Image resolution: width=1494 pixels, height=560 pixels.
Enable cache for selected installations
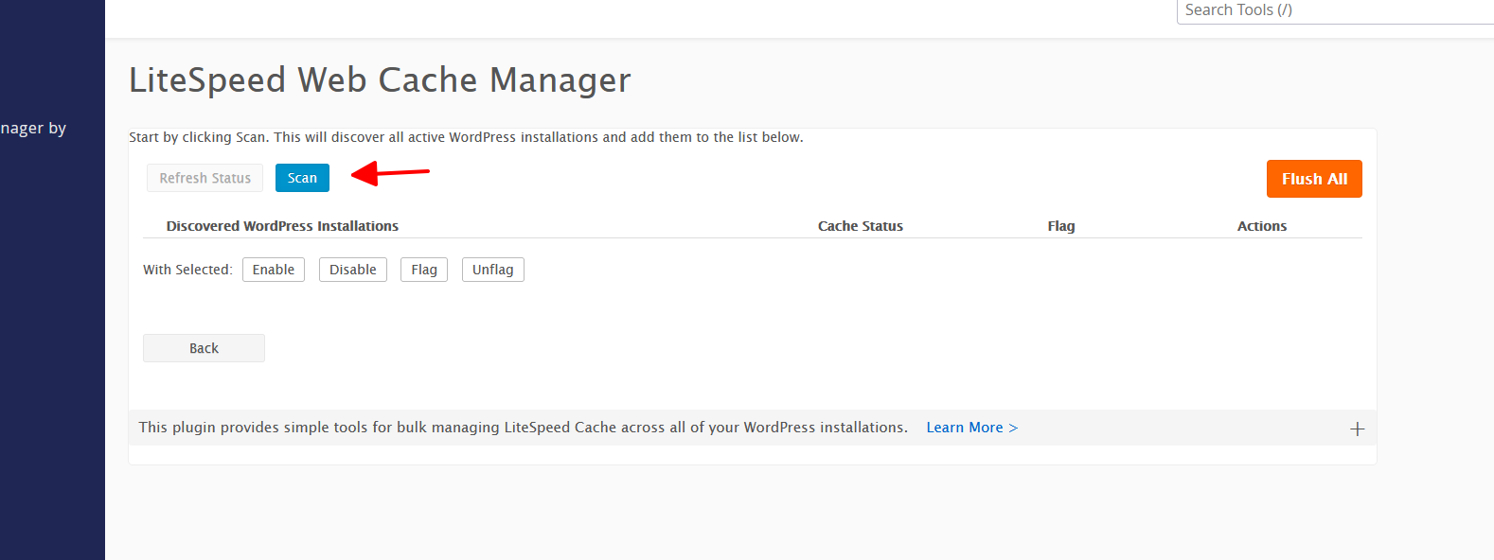click(x=274, y=270)
